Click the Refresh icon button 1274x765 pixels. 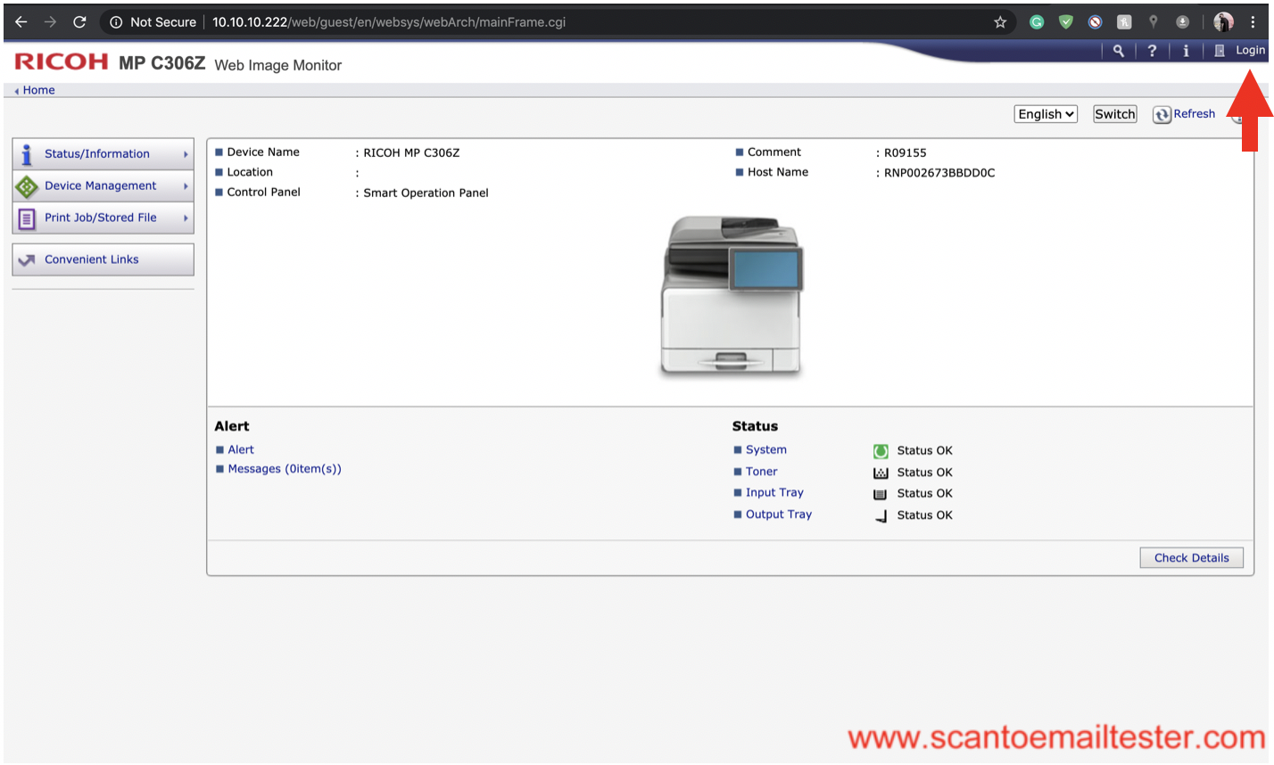coord(1162,115)
